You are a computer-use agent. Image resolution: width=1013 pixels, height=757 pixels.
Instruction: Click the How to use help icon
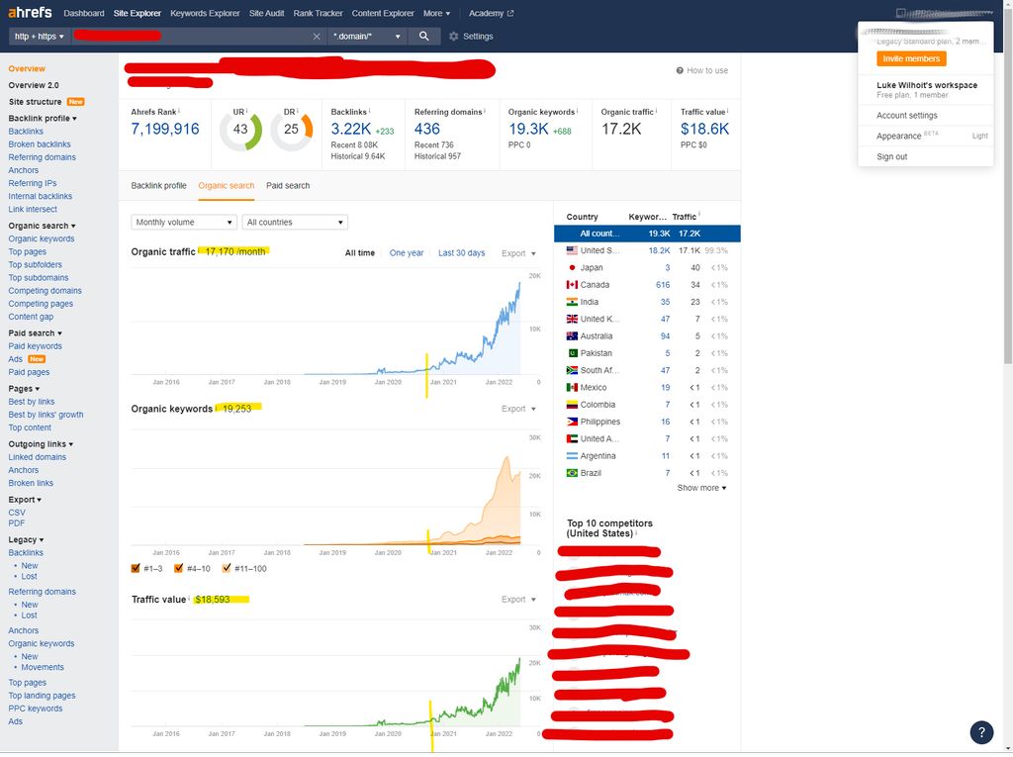point(680,70)
